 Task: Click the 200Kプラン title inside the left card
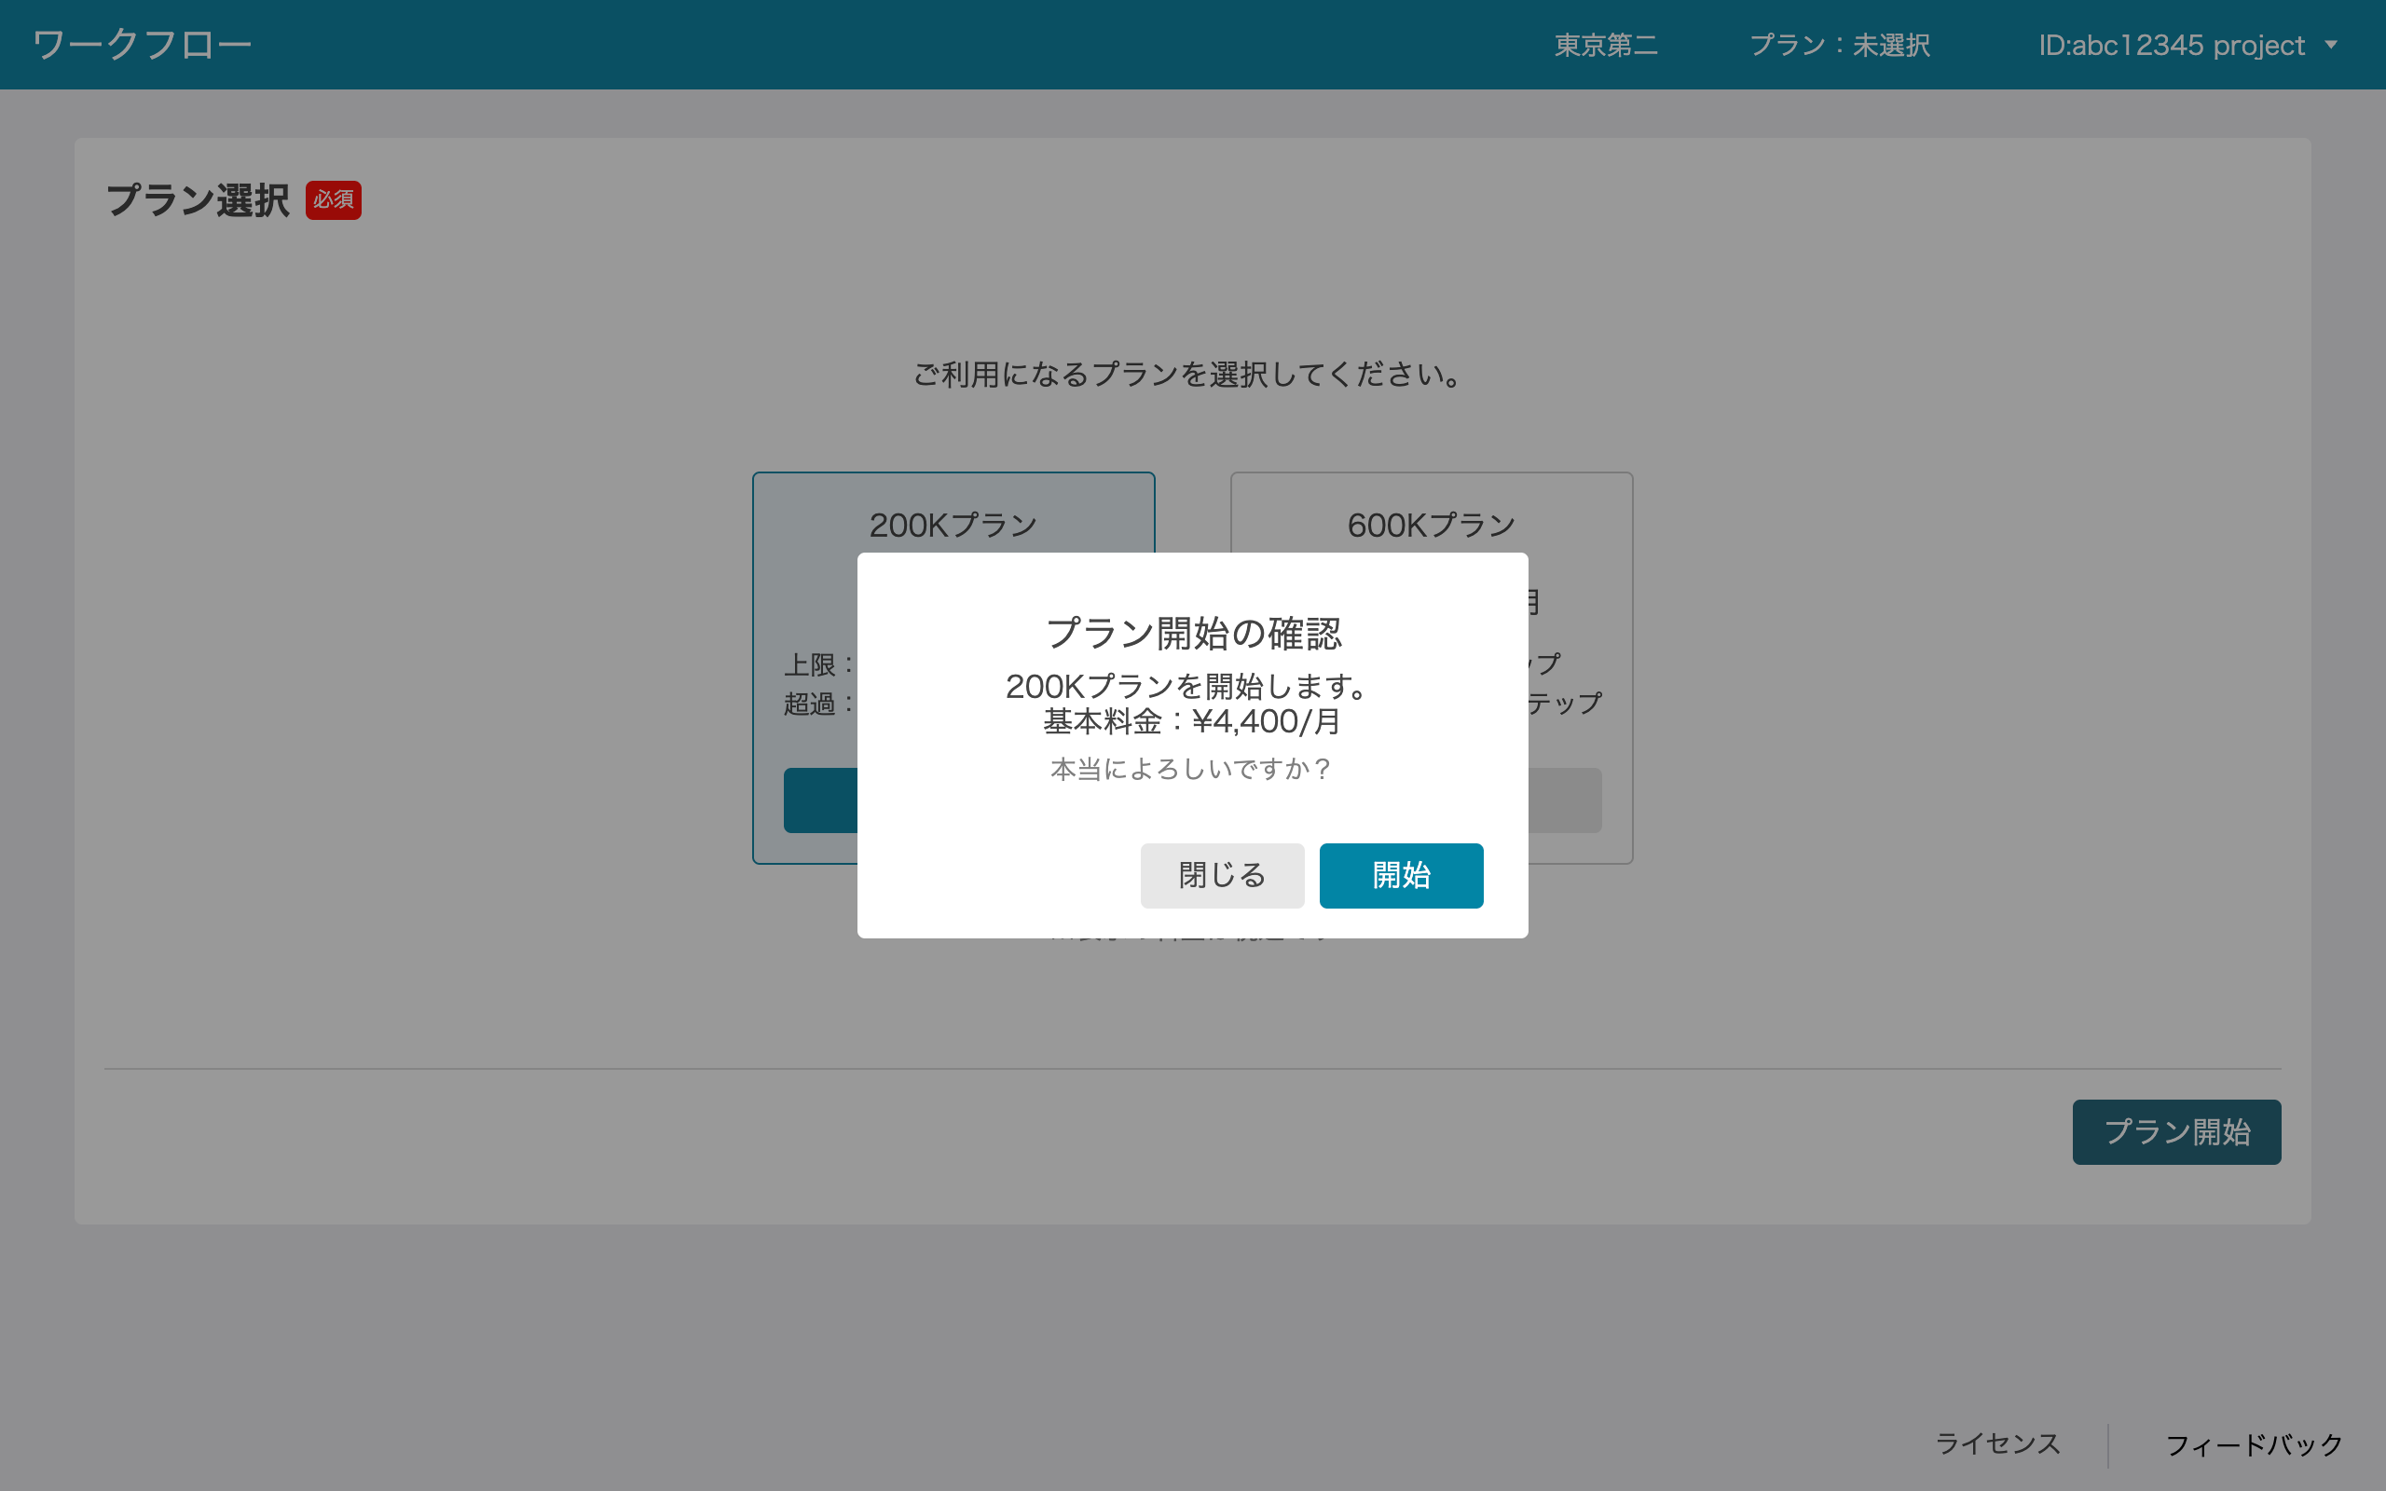click(x=953, y=524)
